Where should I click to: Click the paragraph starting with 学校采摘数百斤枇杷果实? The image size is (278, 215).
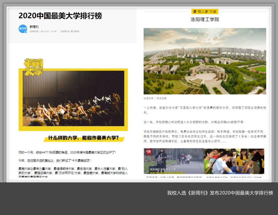[205, 137]
